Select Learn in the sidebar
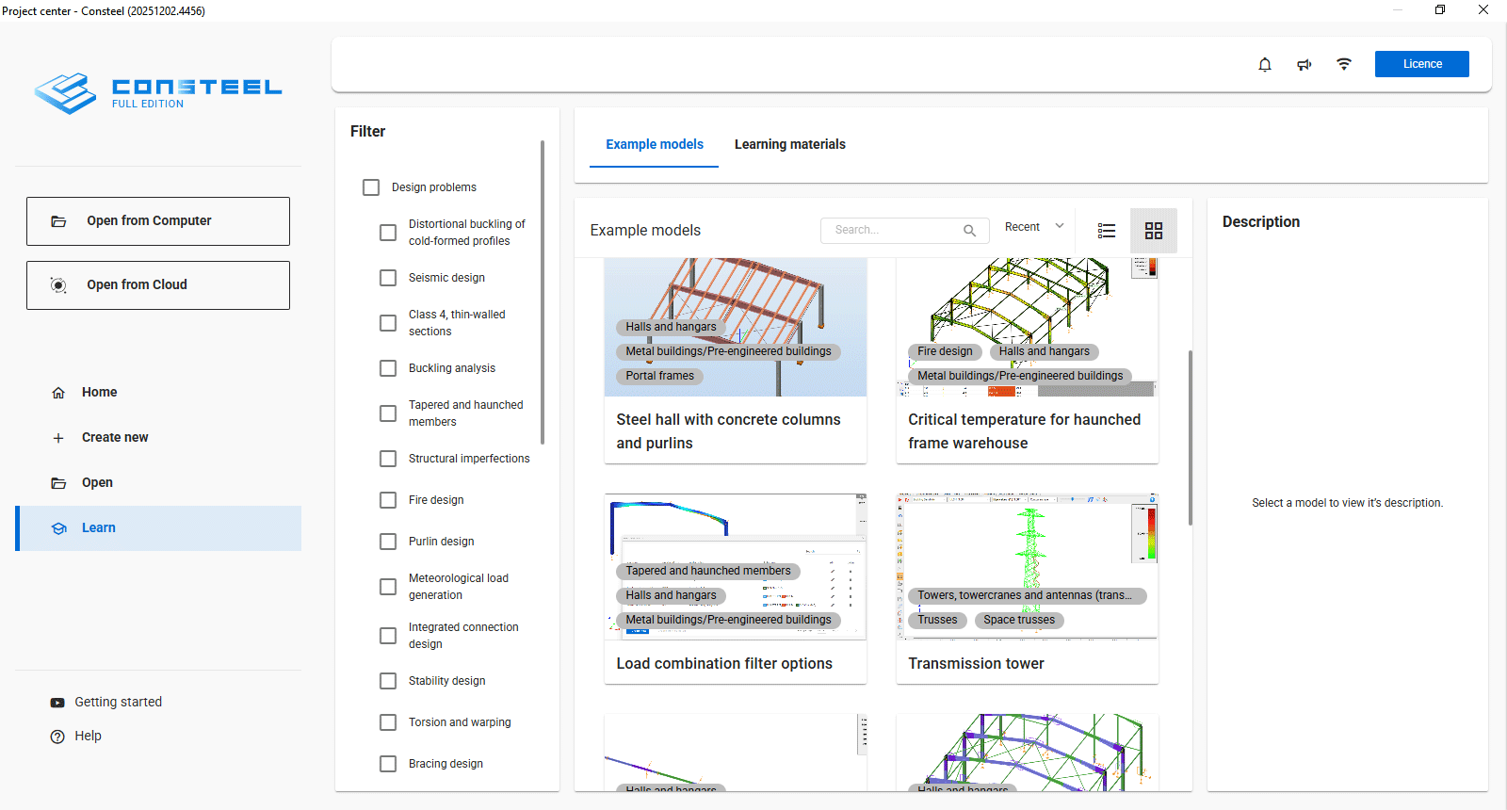 point(158,528)
